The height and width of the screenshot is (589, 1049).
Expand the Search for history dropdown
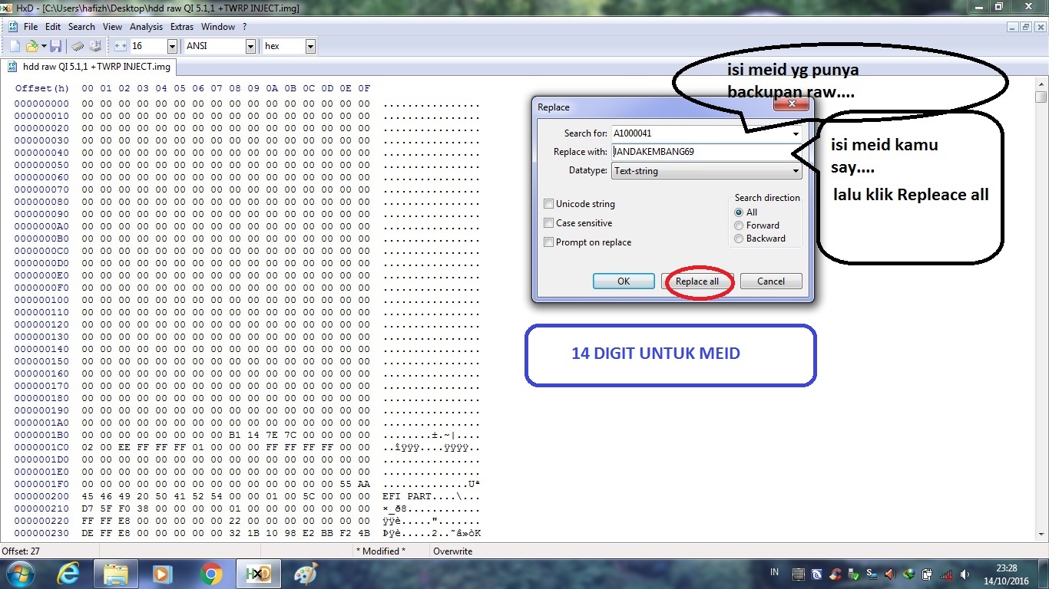[796, 133]
